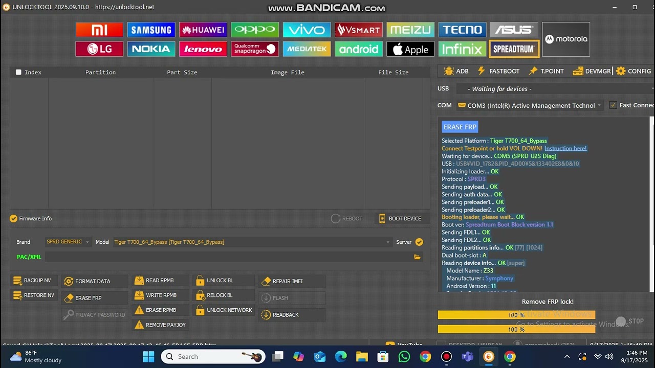Click the REBOOT button

tap(347, 218)
